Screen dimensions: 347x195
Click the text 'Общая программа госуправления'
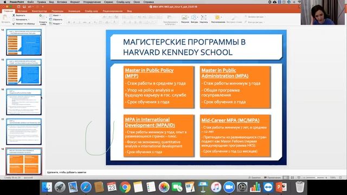pyautogui.click(x=221, y=93)
